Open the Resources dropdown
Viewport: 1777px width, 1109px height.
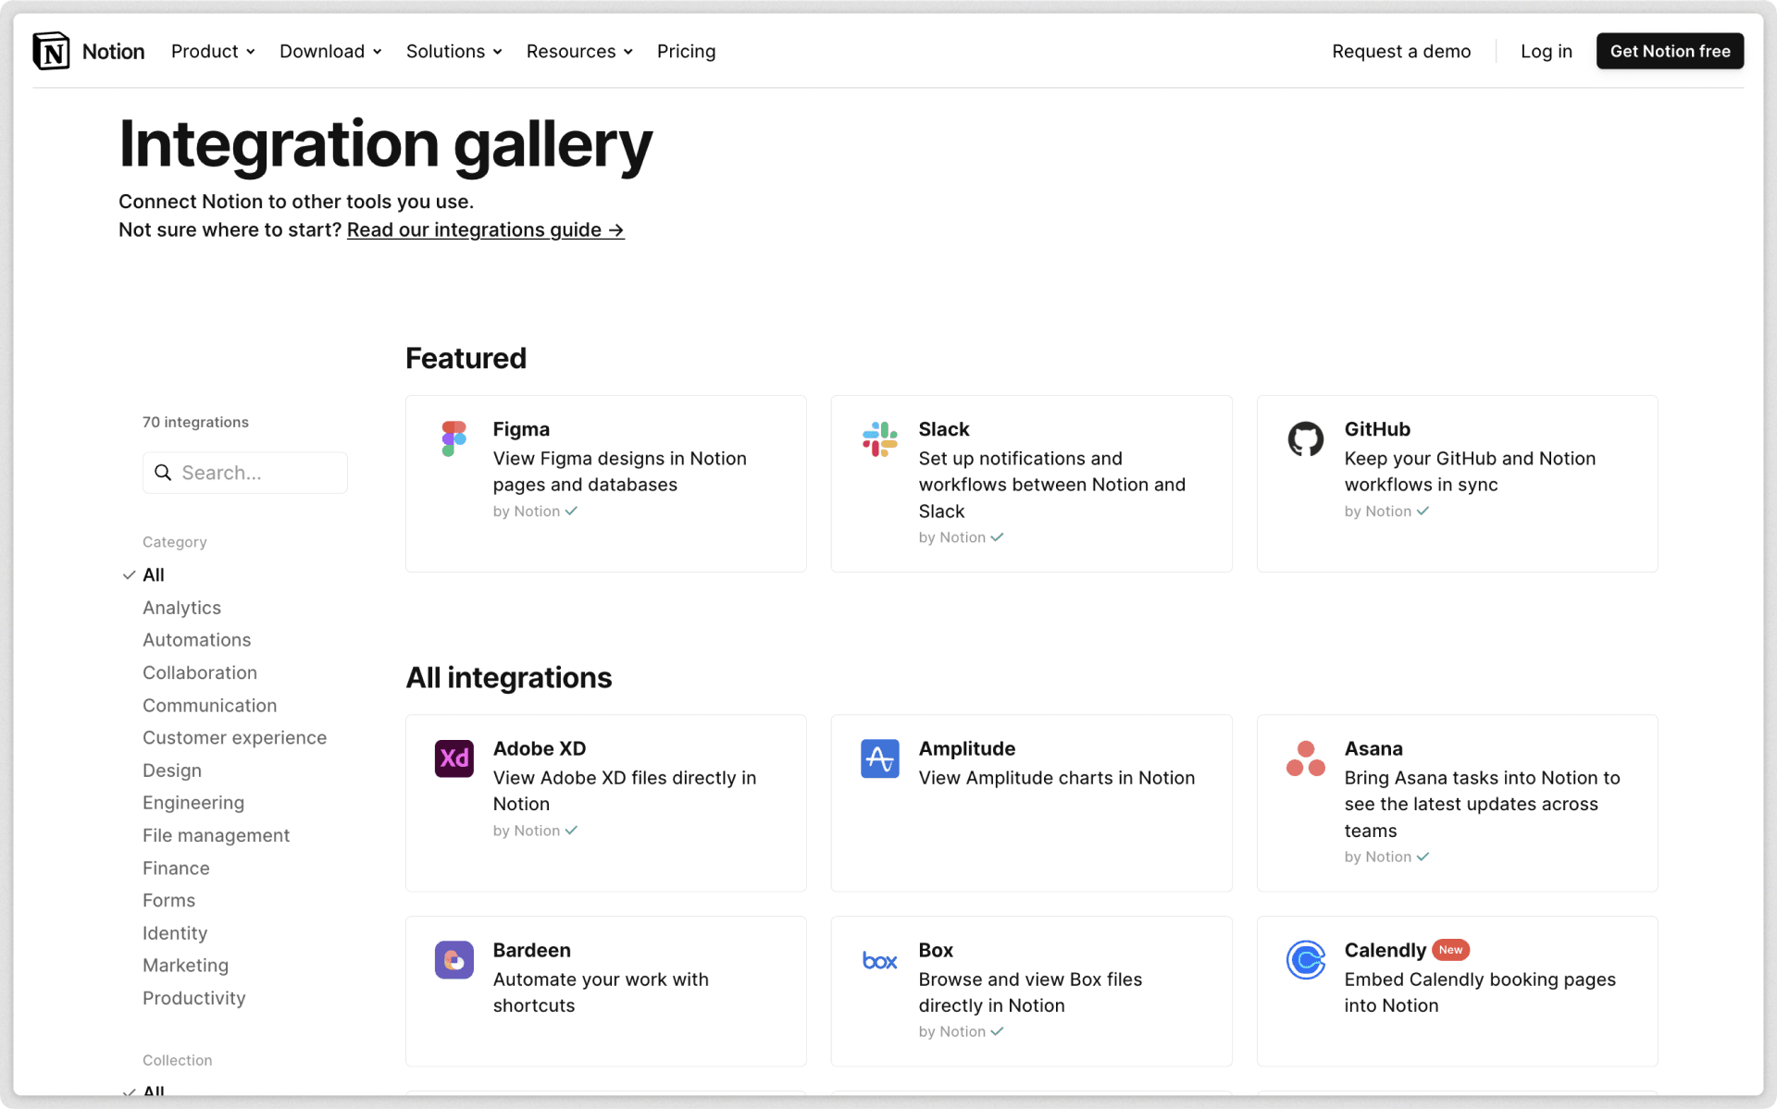578,51
